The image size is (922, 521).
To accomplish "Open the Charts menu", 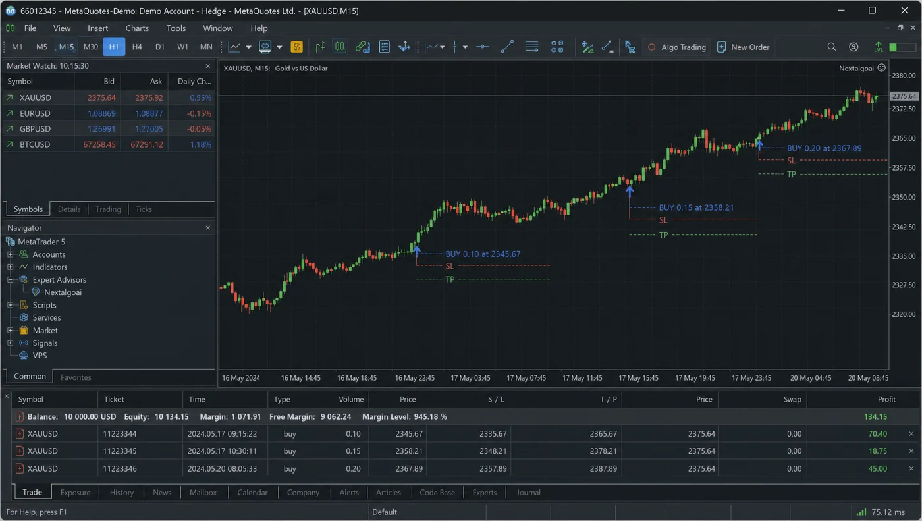I will click(x=137, y=28).
